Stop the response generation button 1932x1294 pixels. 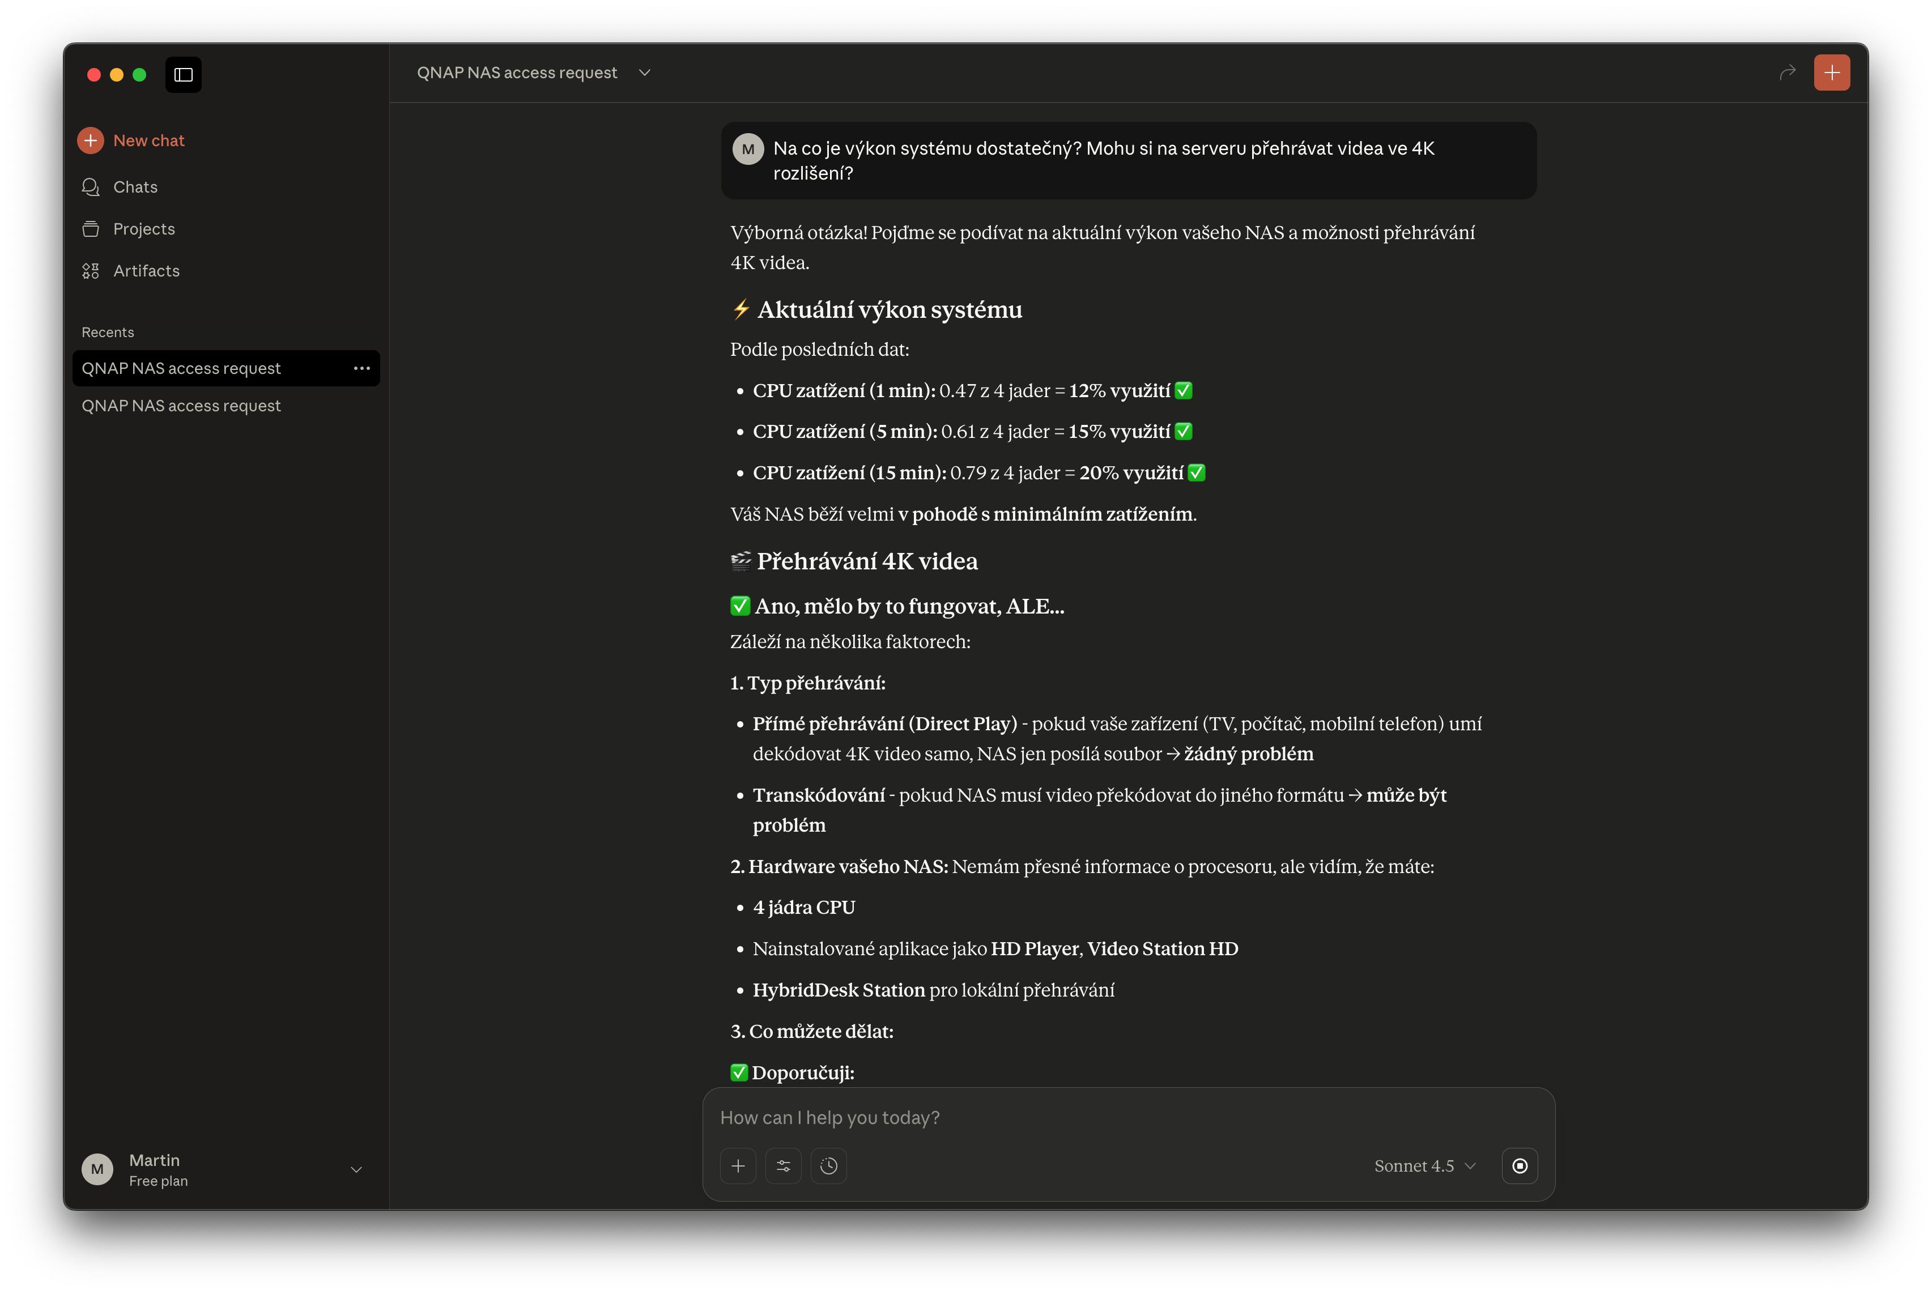point(1520,1166)
